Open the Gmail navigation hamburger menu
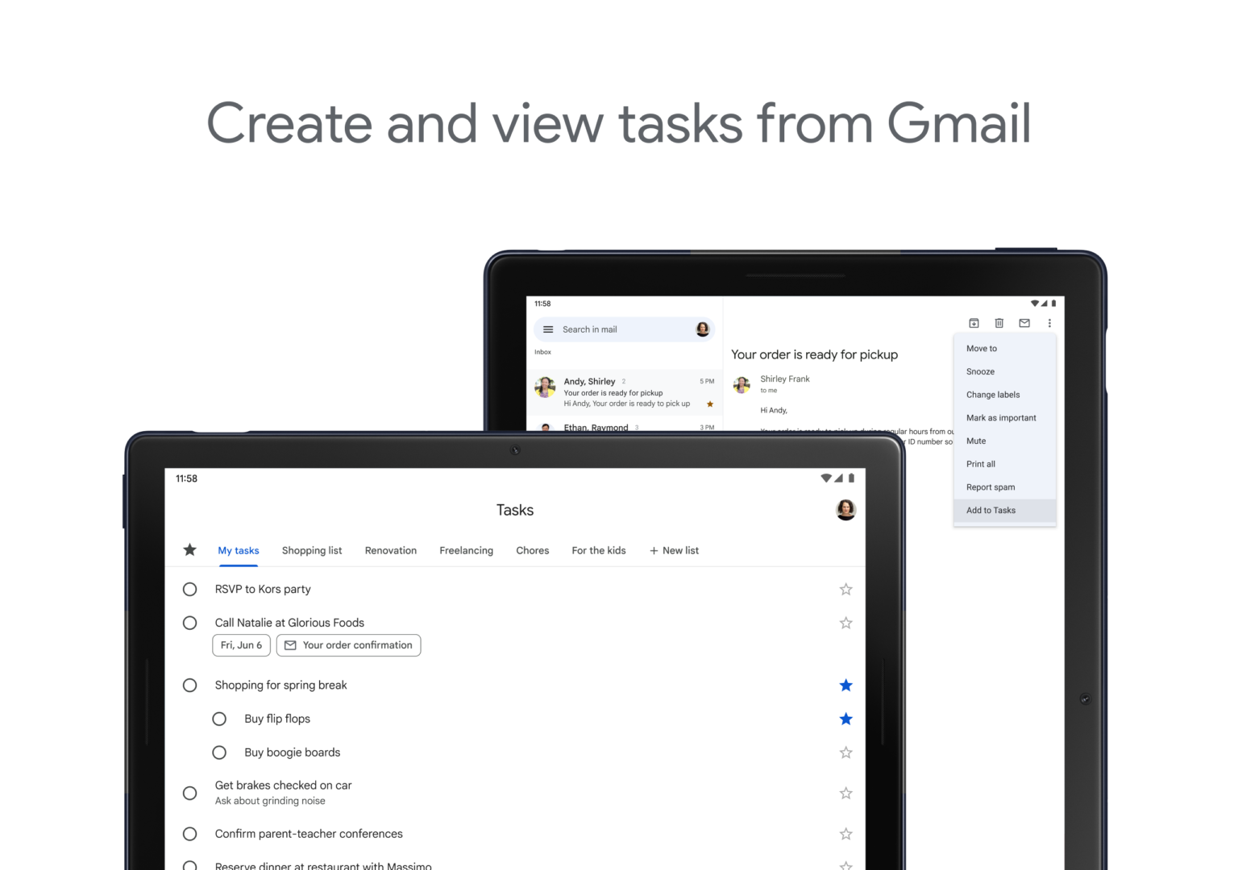 547,329
